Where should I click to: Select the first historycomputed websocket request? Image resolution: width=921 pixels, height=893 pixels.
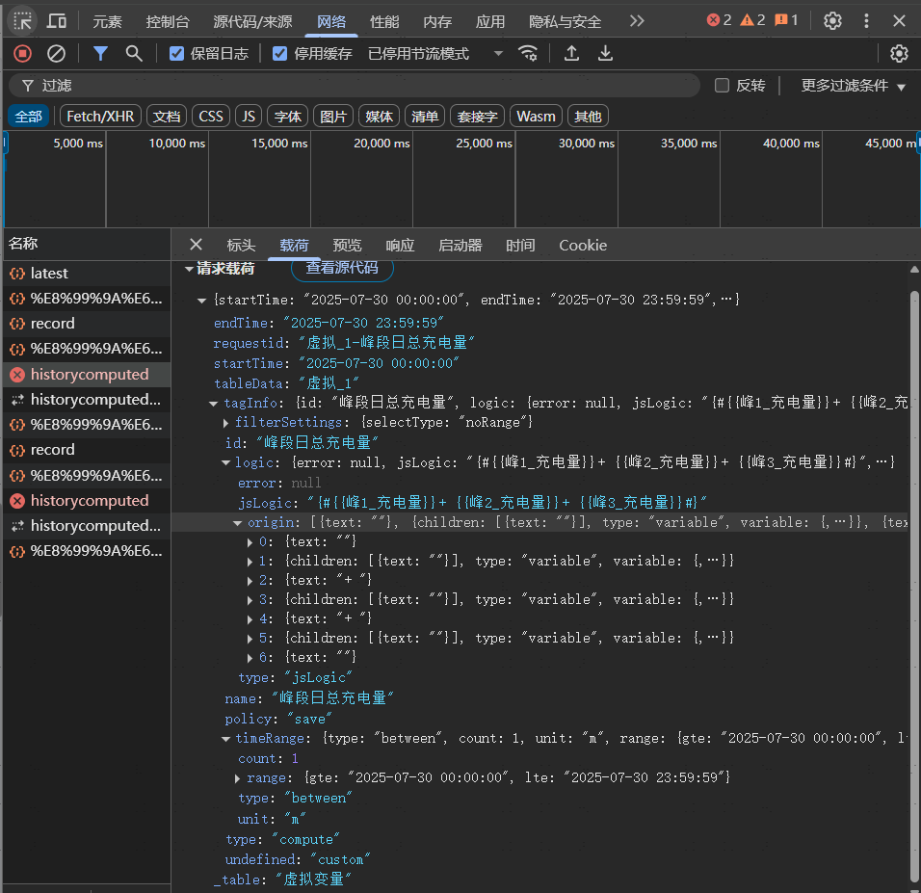click(87, 400)
